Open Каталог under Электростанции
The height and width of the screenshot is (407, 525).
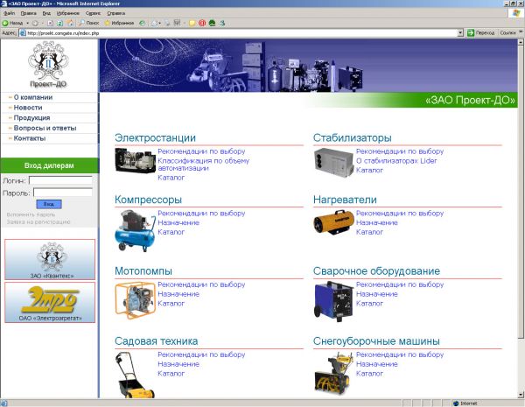[171, 178]
